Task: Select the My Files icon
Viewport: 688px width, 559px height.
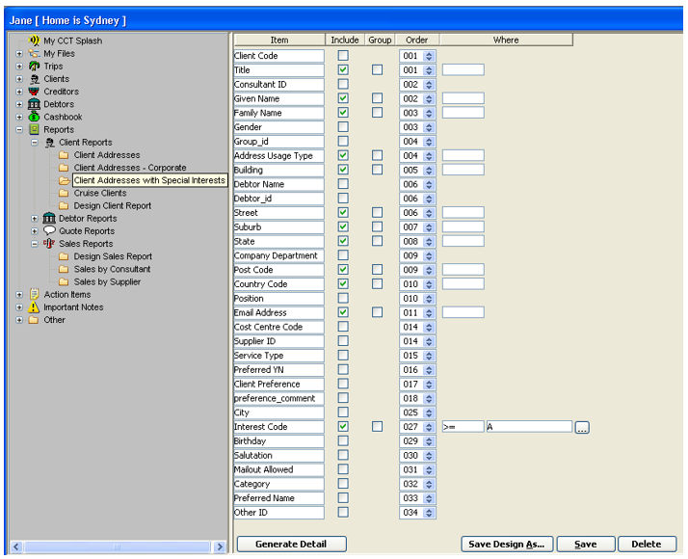Action: coord(35,53)
